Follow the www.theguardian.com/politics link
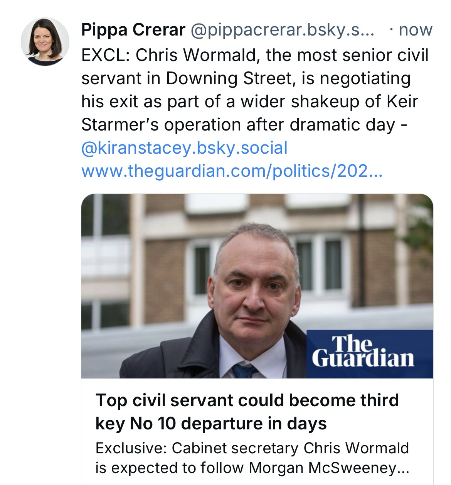This screenshot has width=451, height=485. tap(232, 171)
